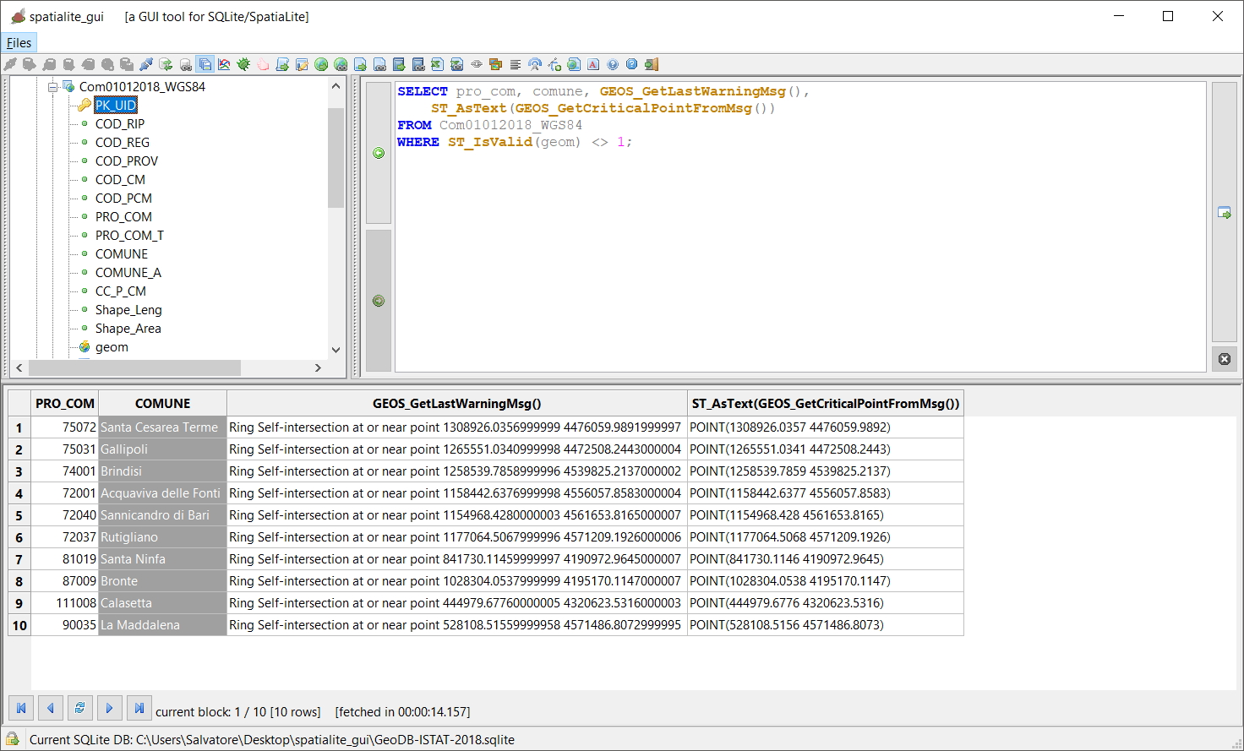Click the exit door toolbar icon
Image resolution: width=1244 pixels, height=751 pixels.
652,64
